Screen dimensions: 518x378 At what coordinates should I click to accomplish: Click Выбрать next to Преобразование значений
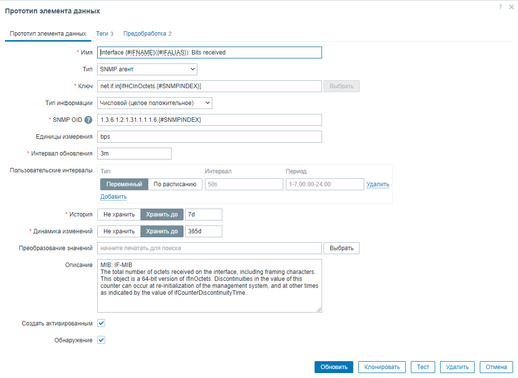341,248
